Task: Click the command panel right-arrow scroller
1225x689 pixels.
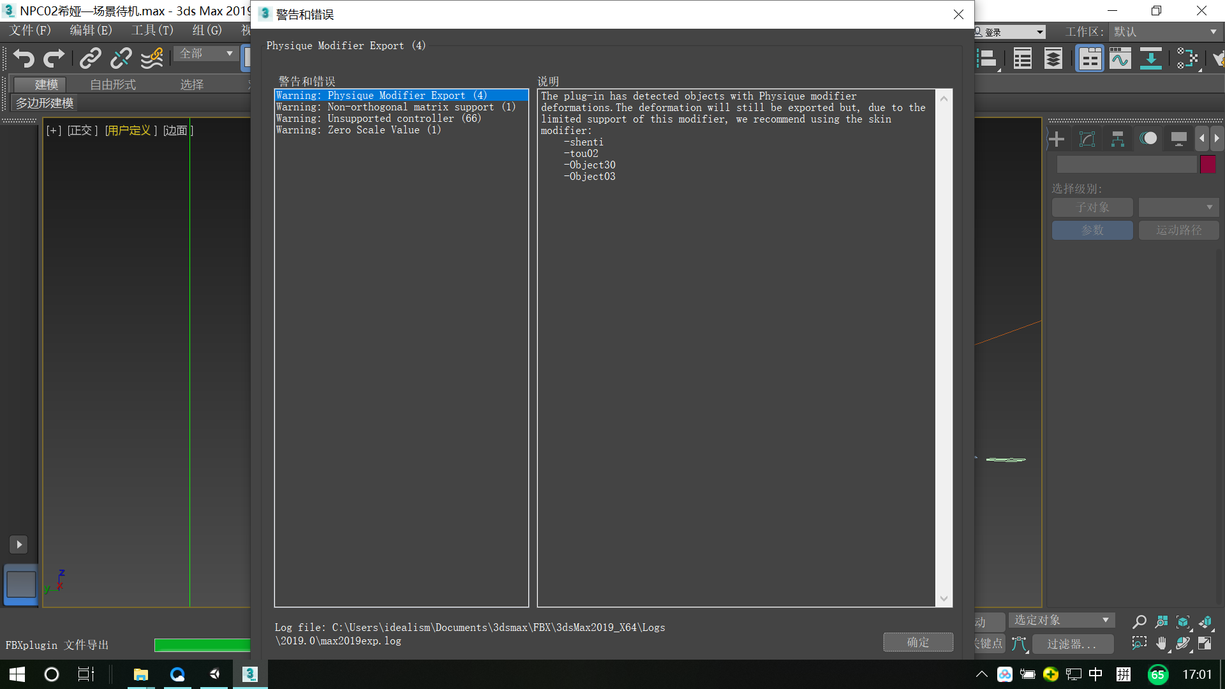Action: tap(1217, 138)
